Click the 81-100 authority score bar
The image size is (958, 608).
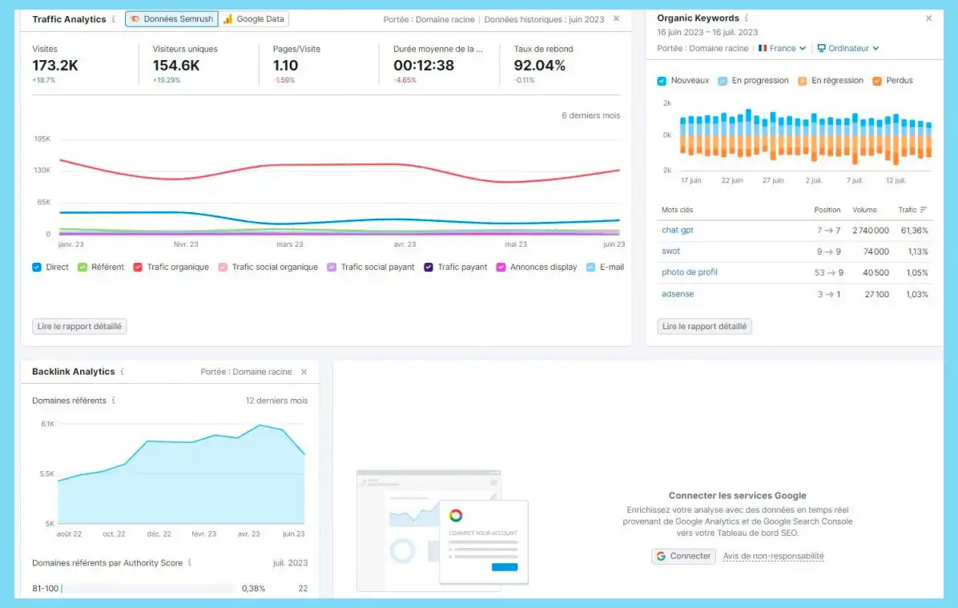coord(148,589)
